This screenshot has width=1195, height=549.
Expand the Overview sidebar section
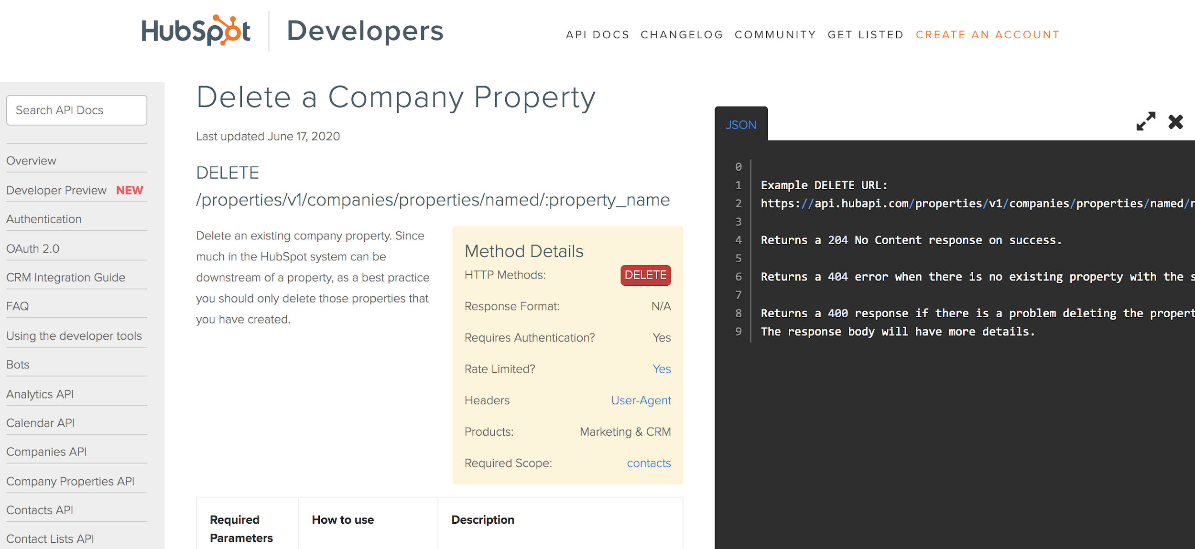[31, 161]
